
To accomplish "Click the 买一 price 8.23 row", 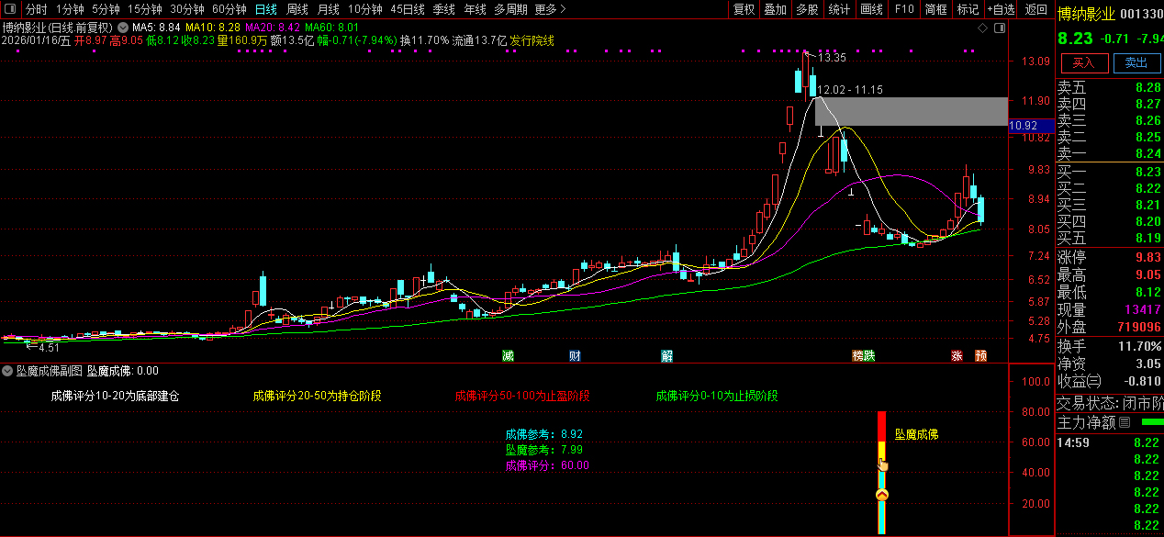I will [x=1109, y=172].
